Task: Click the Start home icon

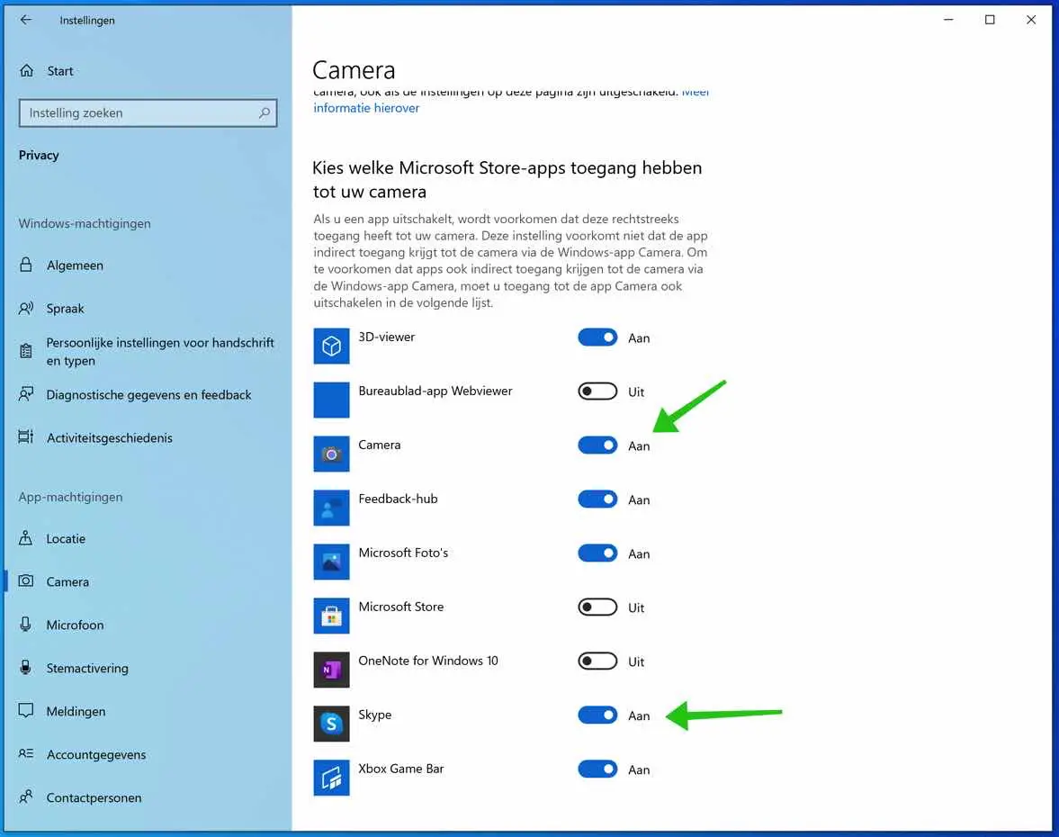Action: click(x=26, y=70)
